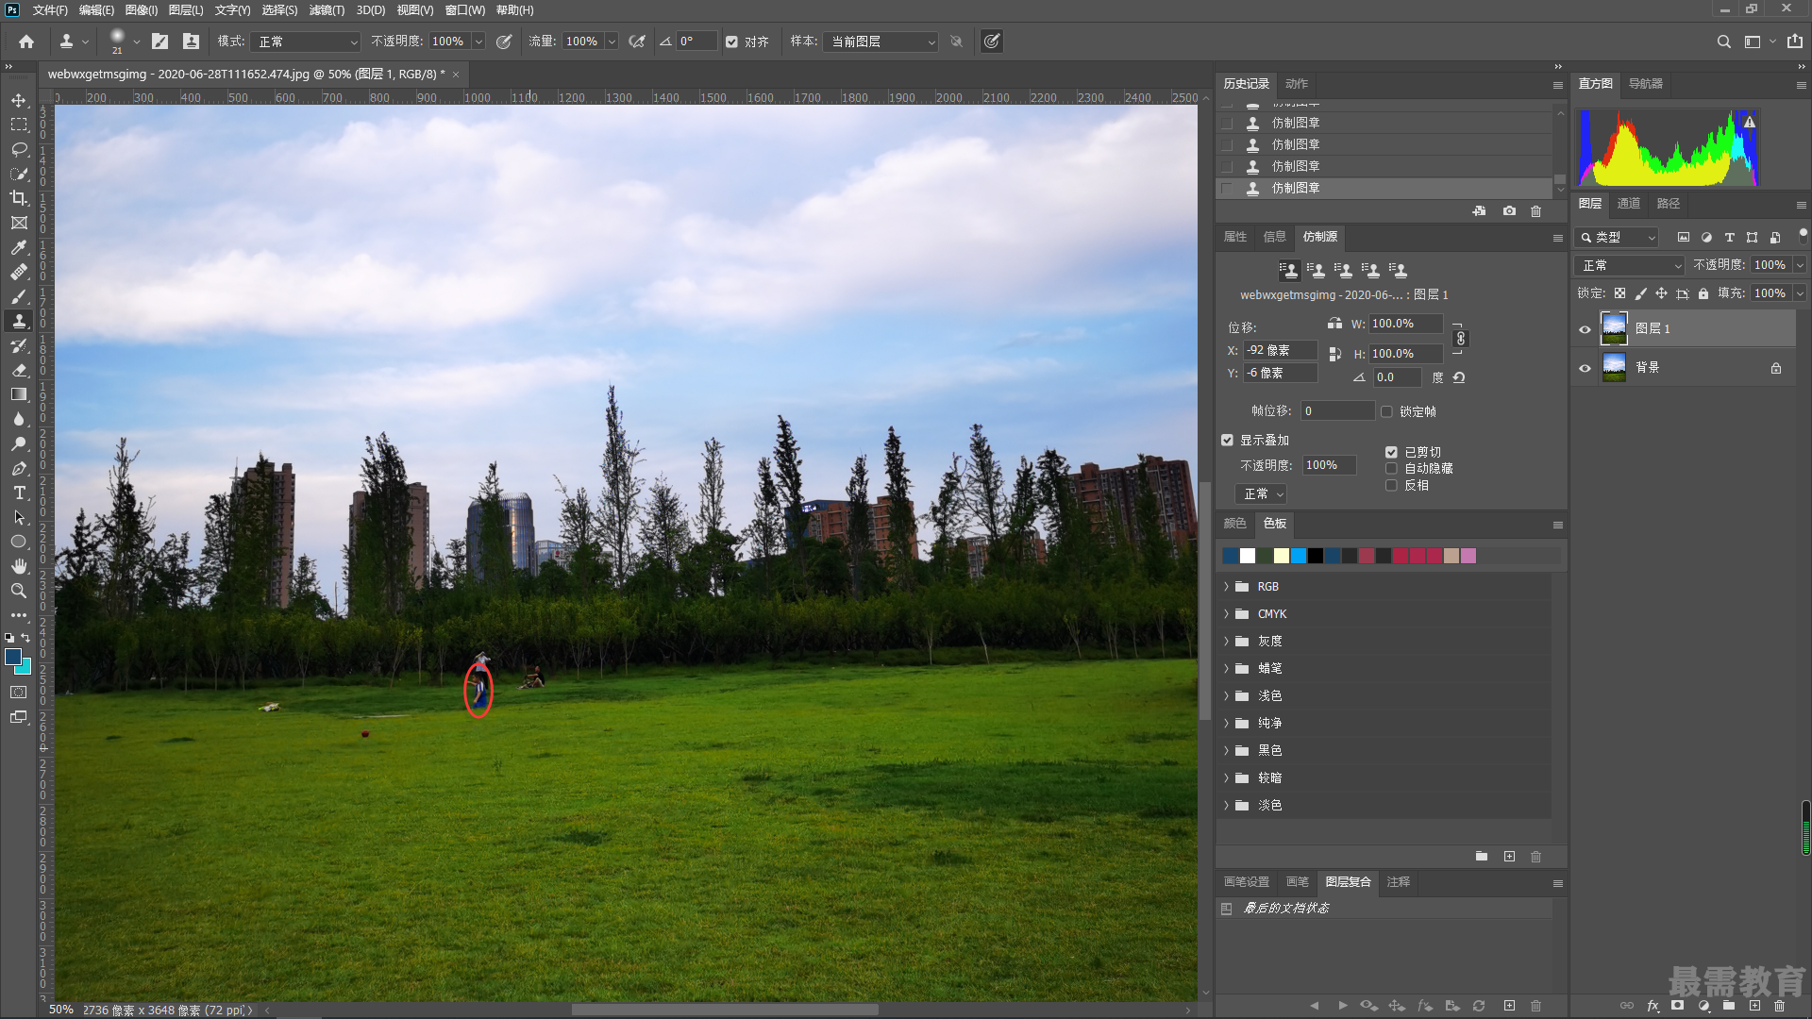Select the Zoom tool

(19, 591)
